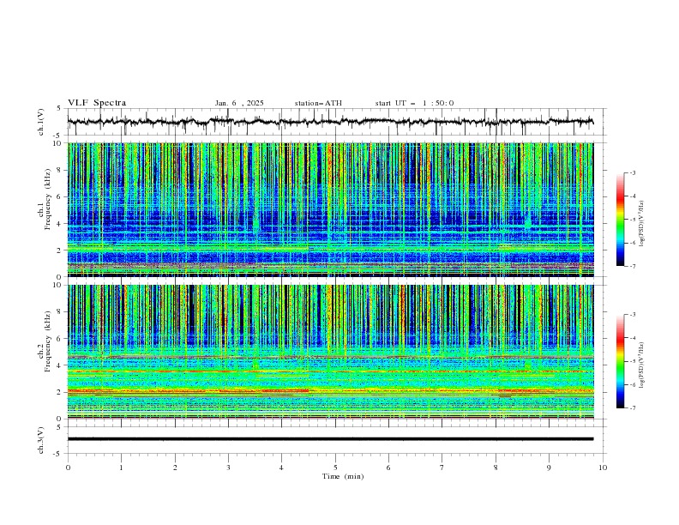Click time axis tick label "3"
The height and width of the screenshot is (525, 679).
(228, 468)
